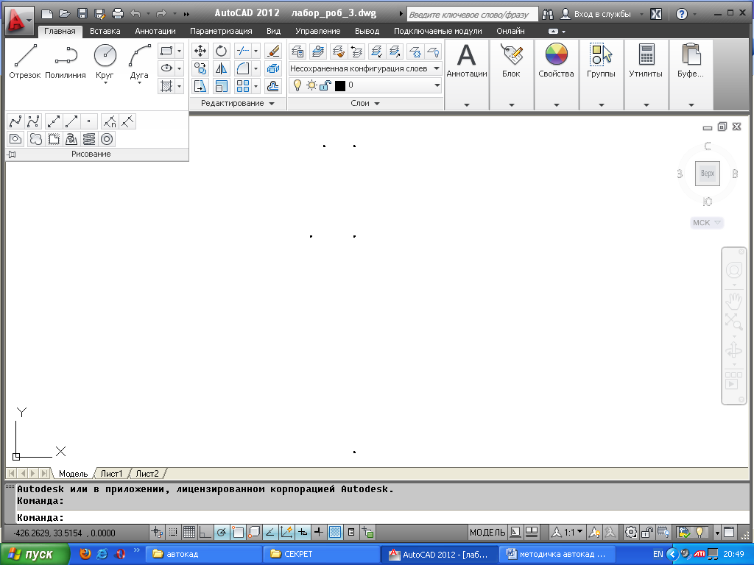The height and width of the screenshot is (565, 754).
Task: Switch to the Лист1 layout tab
Action: tap(111, 474)
